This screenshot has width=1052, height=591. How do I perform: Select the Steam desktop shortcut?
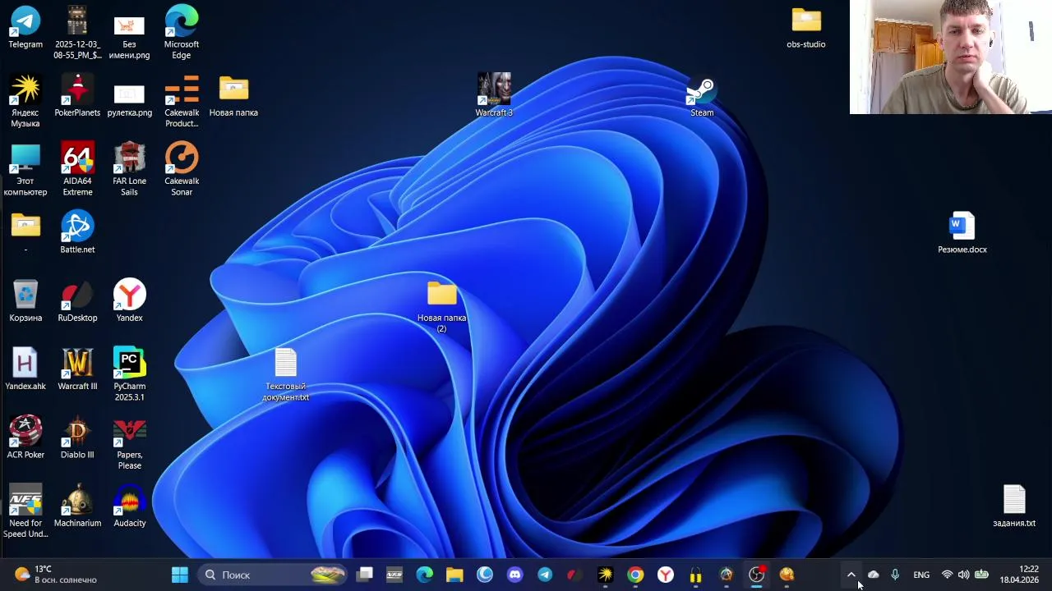click(702, 96)
